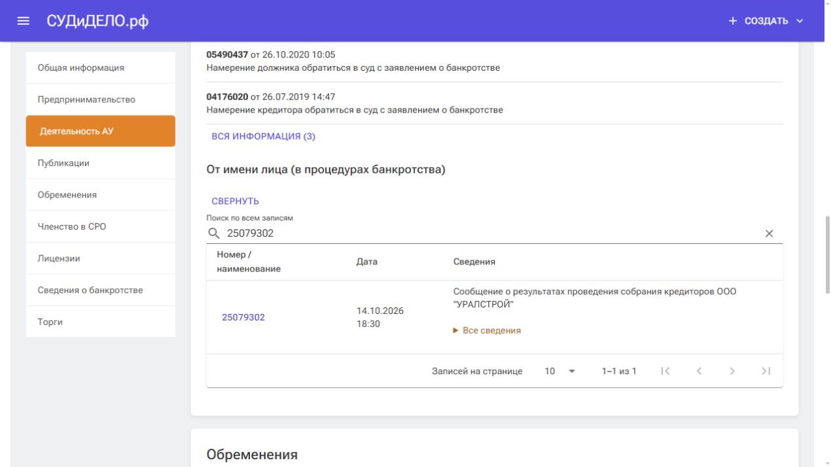
Task: Open Членство в СРО sidebar item
Action: click(x=101, y=226)
